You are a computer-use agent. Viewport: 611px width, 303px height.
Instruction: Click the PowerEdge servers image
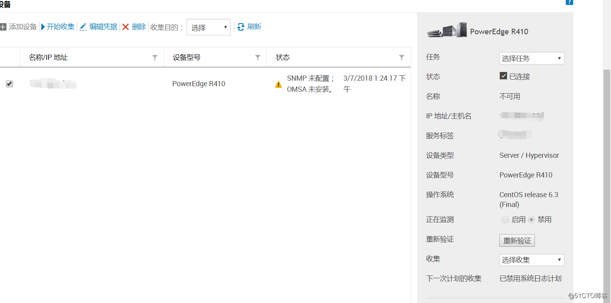pos(447,30)
